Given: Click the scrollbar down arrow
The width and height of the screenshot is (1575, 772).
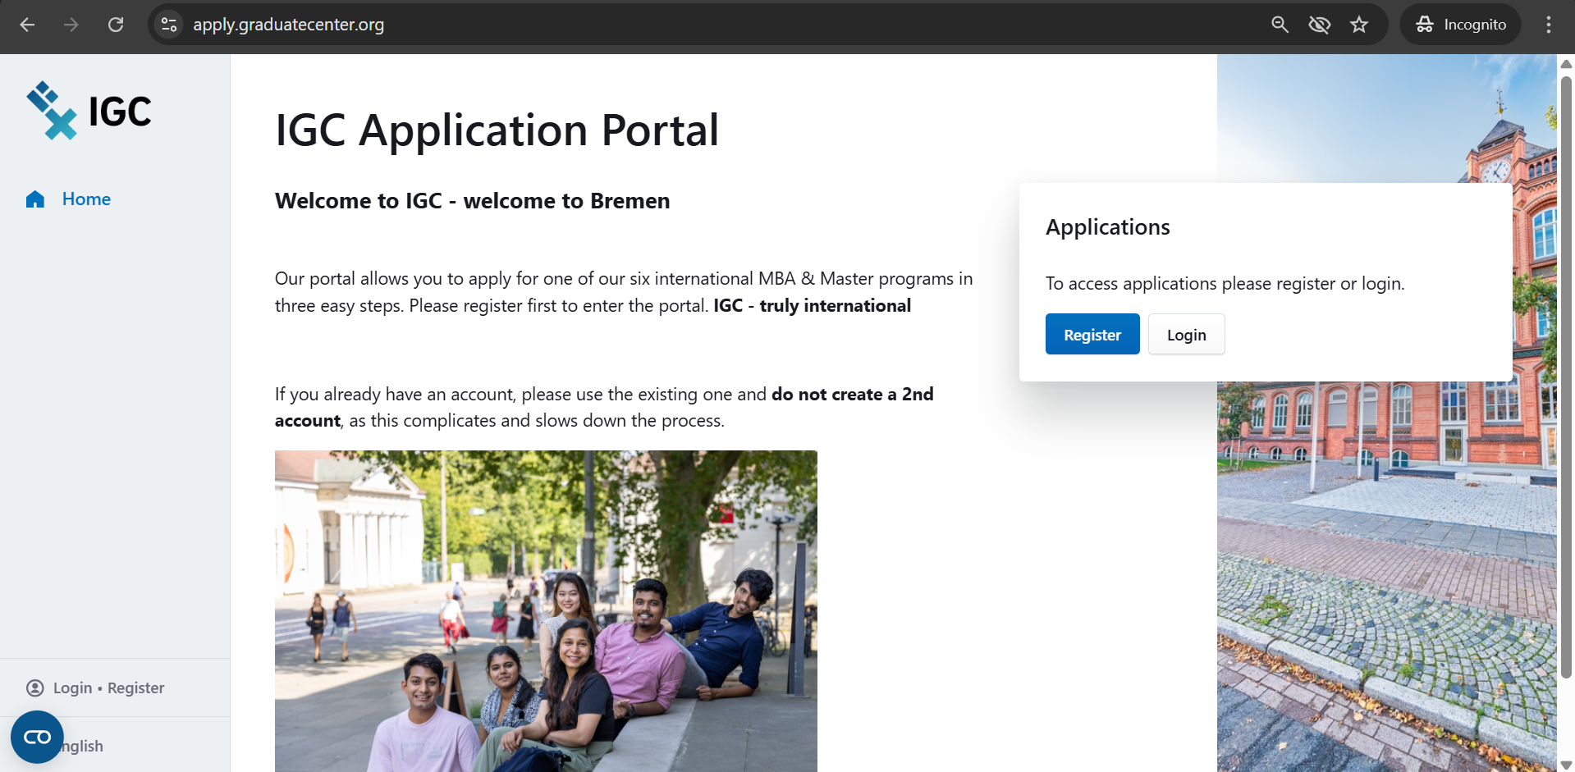Looking at the screenshot, I should (x=1566, y=763).
